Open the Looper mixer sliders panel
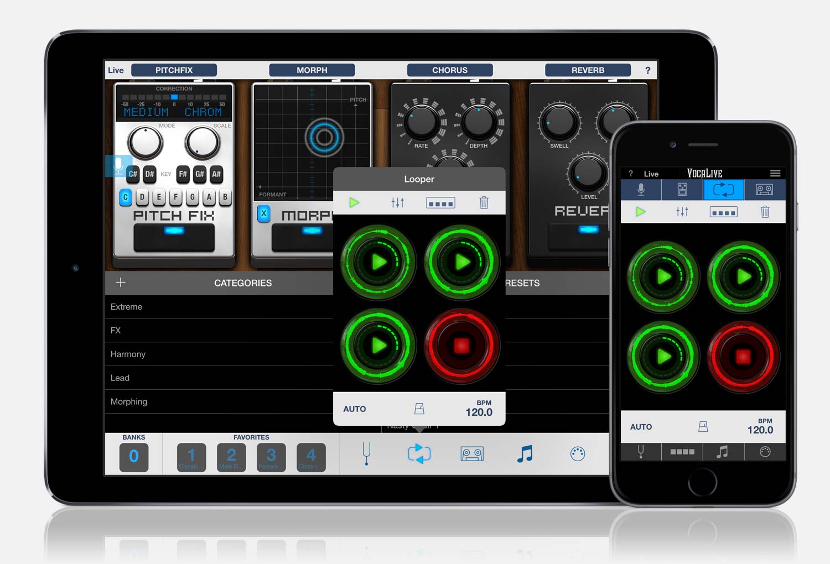The height and width of the screenshot is (564, 830). [397, 202]
